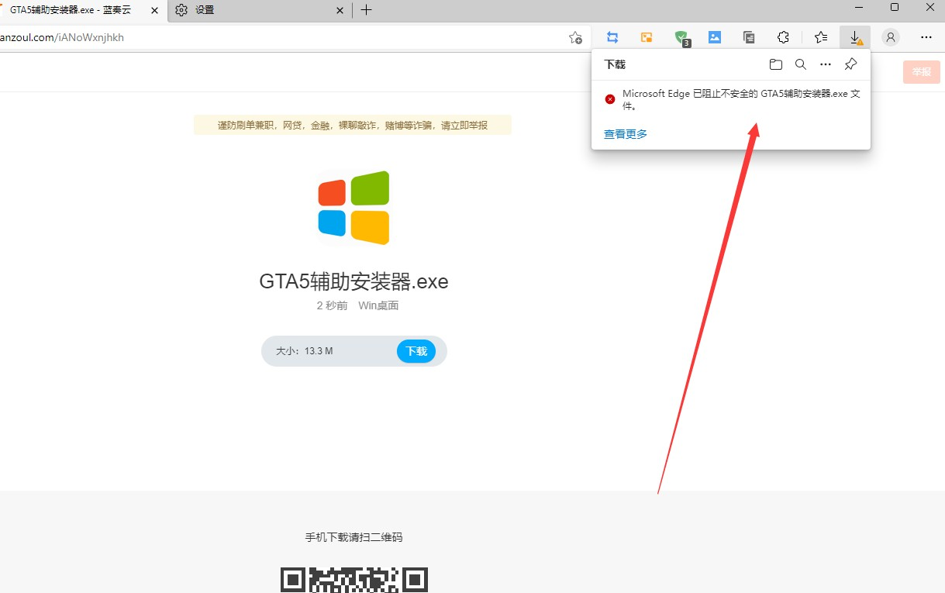Click the 查看更多 link
945x593 pixels.
coord(625,134)
